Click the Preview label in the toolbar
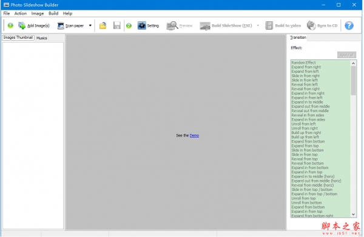 pos(186,25)
